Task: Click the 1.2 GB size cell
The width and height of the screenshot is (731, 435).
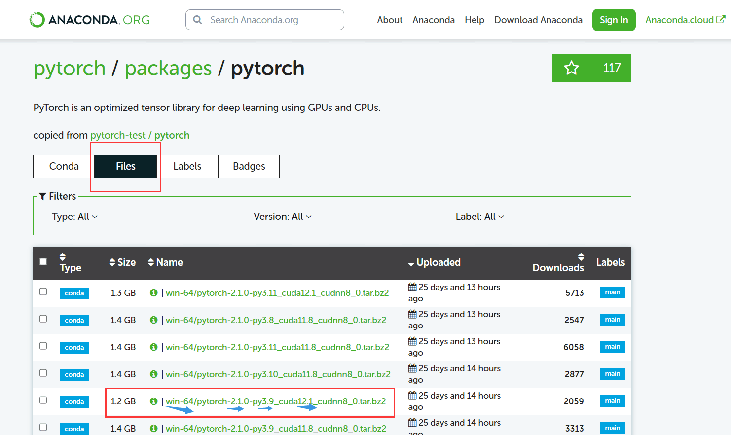Action: point(123,401)
